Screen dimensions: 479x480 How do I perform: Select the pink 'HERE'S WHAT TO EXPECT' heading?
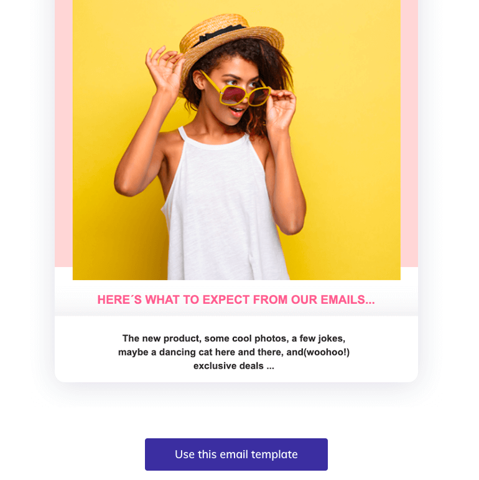(236, 299)
